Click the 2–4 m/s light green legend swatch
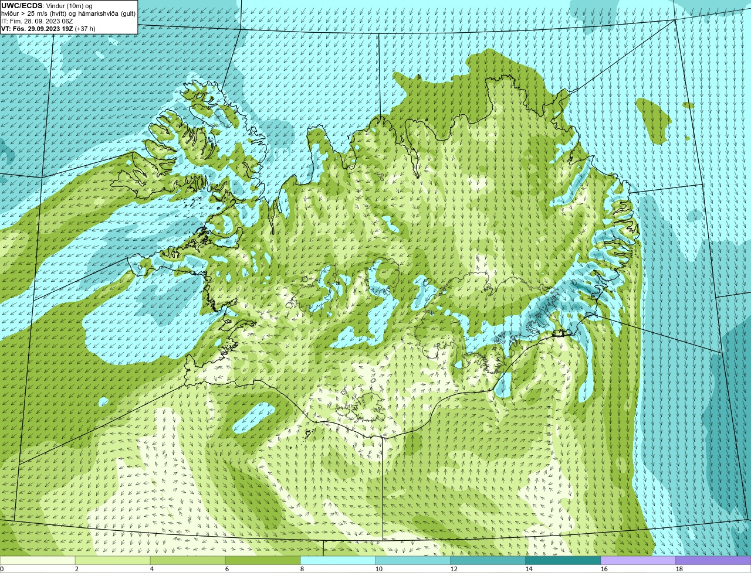The width and height of the screenshot is (751, 573). coord(113,561)
